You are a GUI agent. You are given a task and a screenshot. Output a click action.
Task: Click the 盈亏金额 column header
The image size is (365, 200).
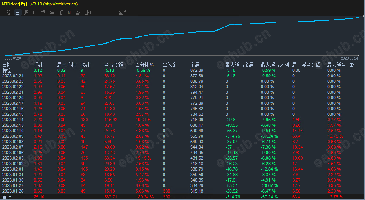113,65
